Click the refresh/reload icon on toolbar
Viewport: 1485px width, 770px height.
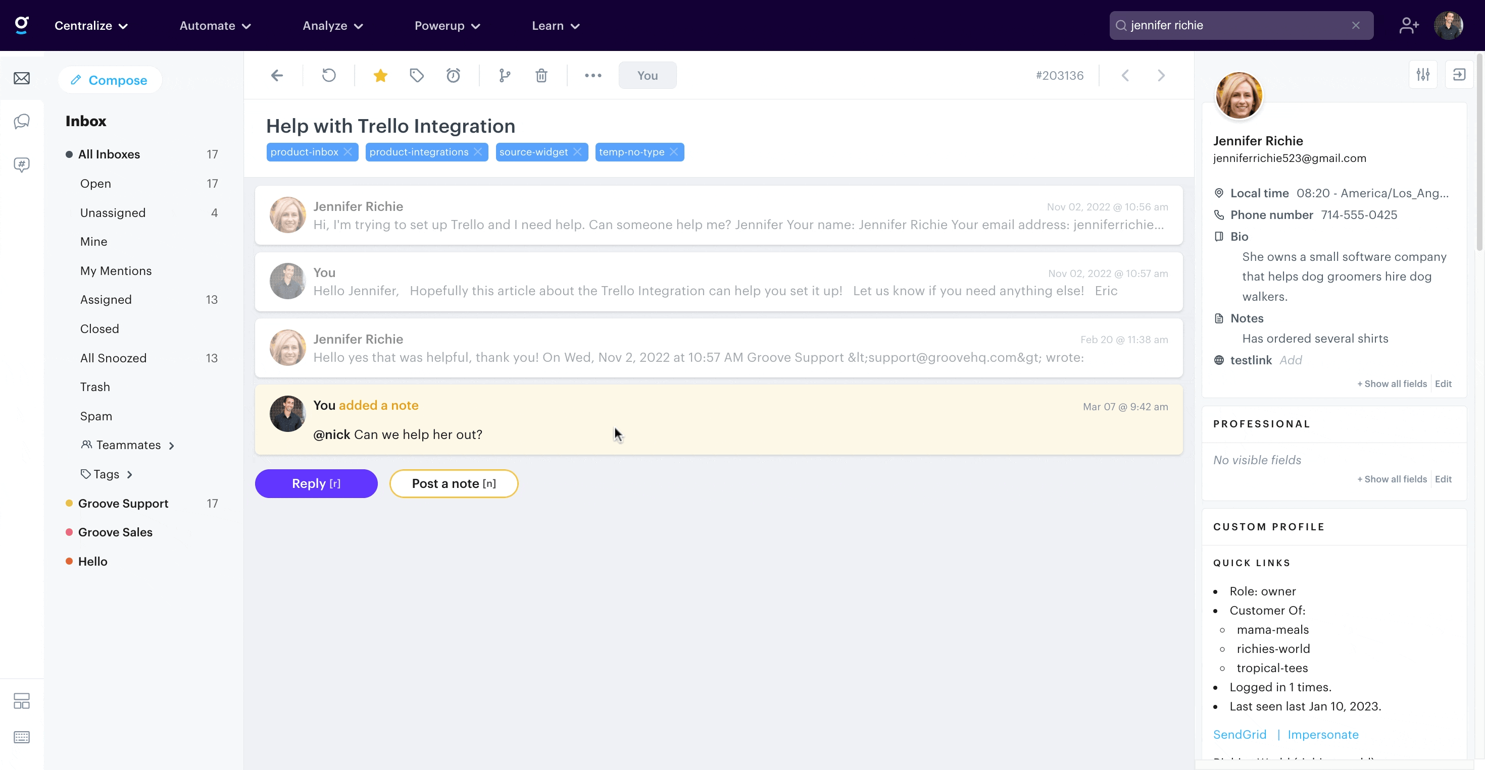[x=328, y=76]
